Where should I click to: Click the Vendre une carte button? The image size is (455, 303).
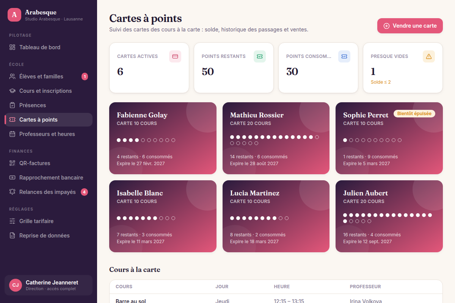point(410,26)
